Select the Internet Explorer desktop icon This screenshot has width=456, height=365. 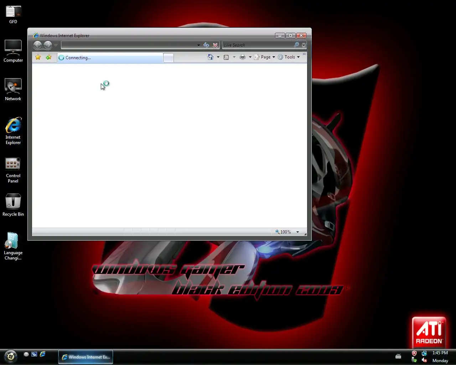point(13,131)
